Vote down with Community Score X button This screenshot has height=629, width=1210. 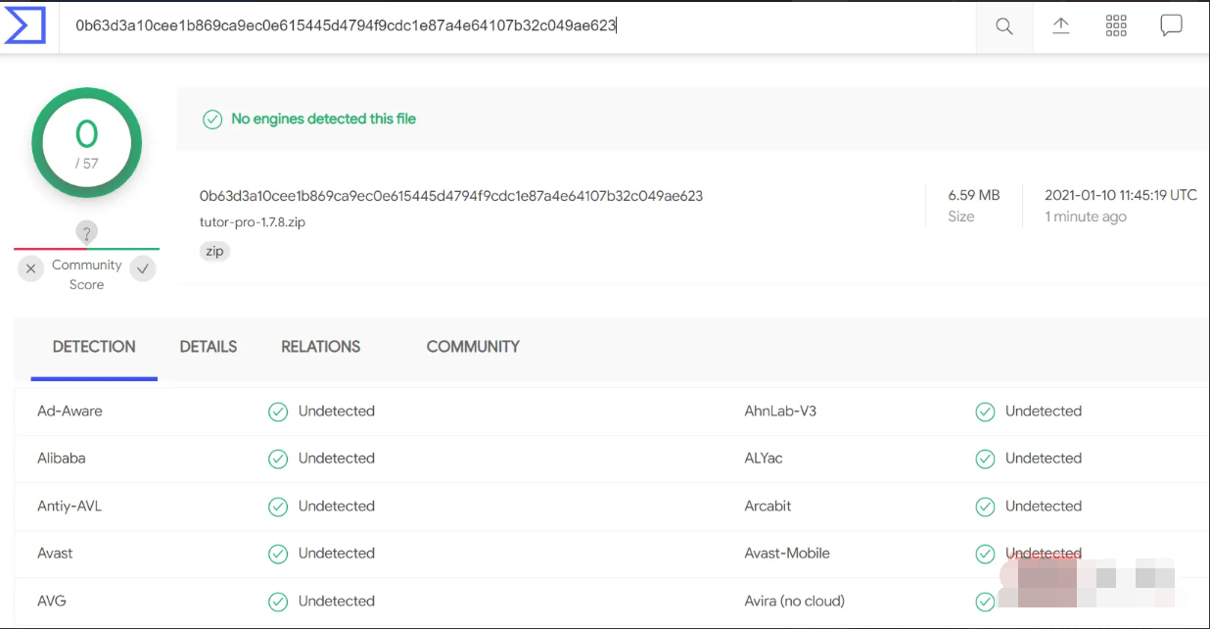[30, 268]
